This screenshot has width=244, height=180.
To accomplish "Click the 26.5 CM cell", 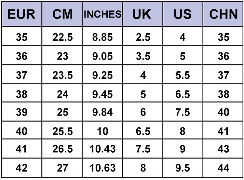I will [62, 149].
